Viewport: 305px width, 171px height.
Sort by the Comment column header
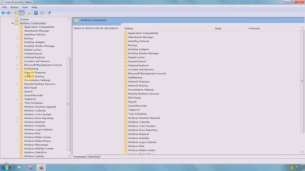click(x=254, y=28)
